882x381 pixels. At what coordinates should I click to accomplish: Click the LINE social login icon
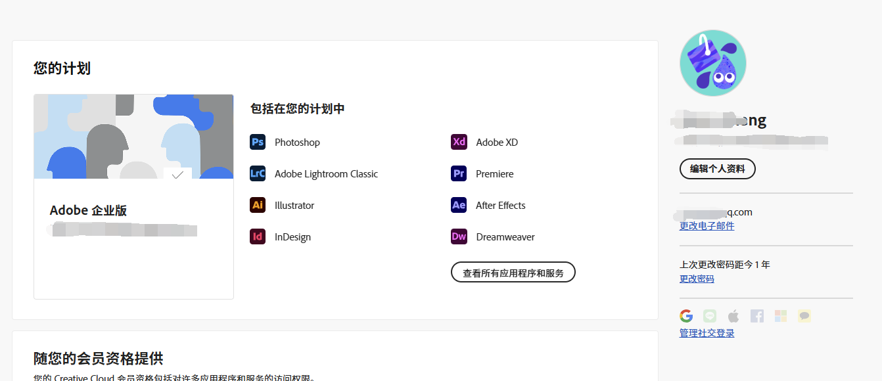[x=710, y=316]
